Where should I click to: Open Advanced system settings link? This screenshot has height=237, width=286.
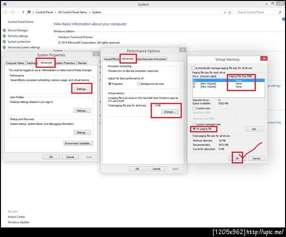tap(24, 47)
